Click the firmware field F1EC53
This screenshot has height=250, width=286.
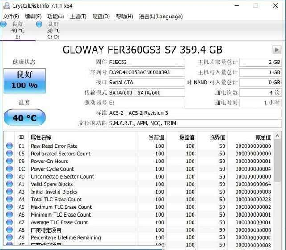point(147,62)
